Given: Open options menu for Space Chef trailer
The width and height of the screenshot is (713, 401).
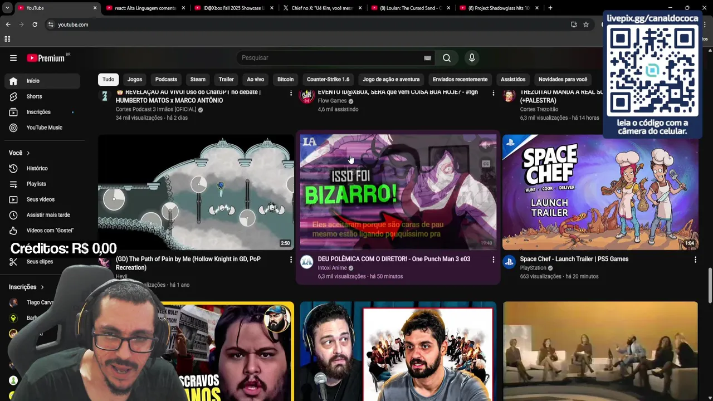Looking at the screenshot, I should [695, 260].
